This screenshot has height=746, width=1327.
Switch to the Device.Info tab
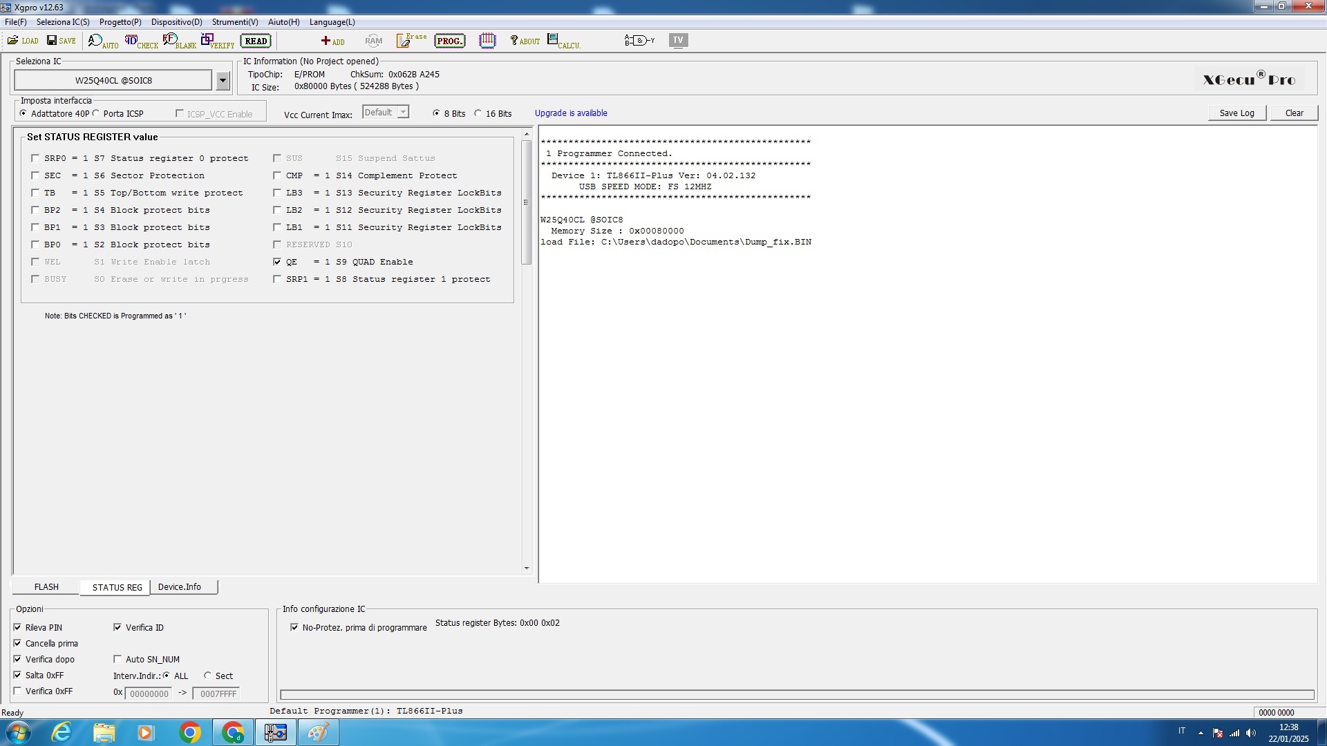click(x=180, y=587)
